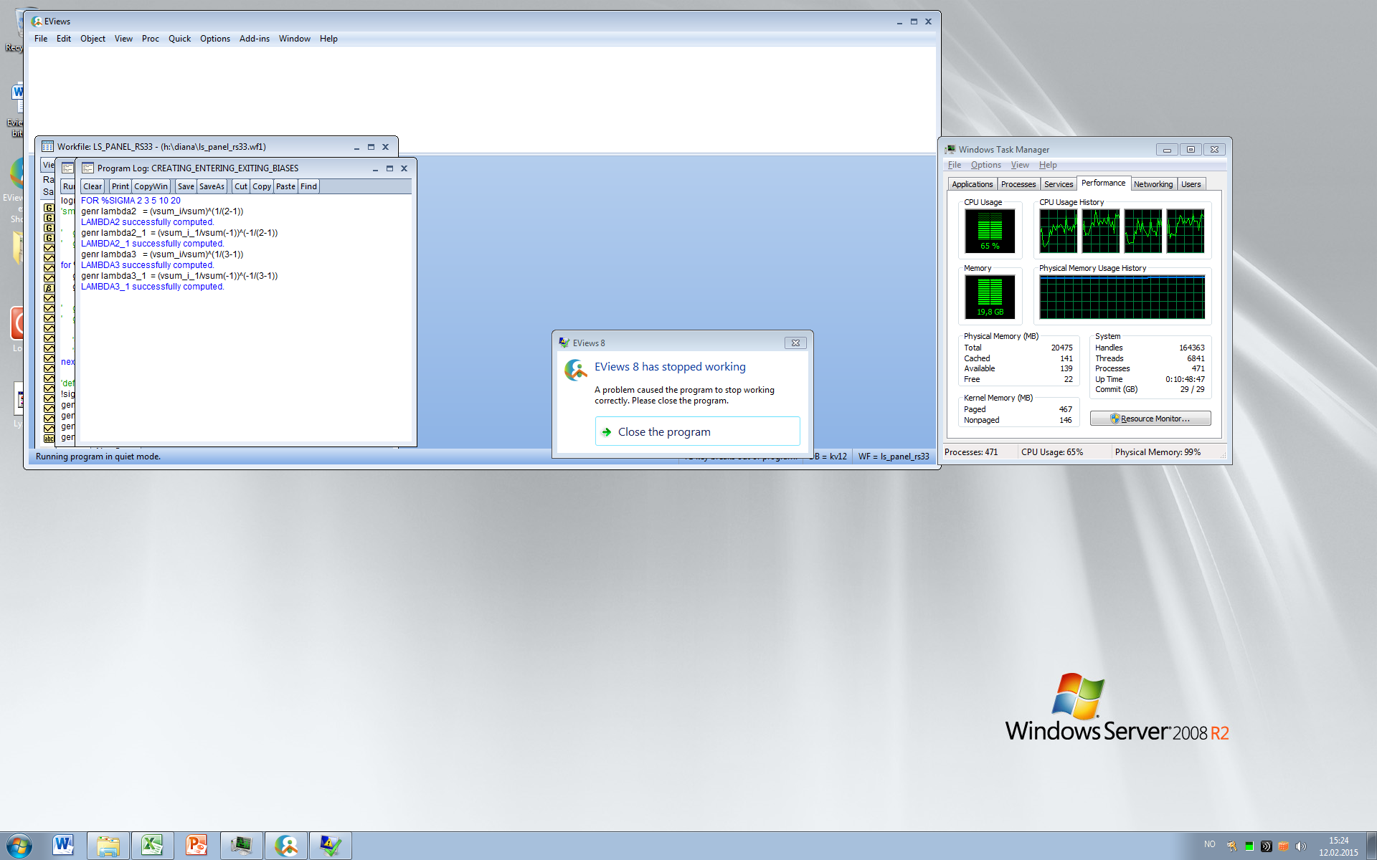Open the Quick menu in EViews
The image size is (1377, 860).
click(x=179, y=39)
